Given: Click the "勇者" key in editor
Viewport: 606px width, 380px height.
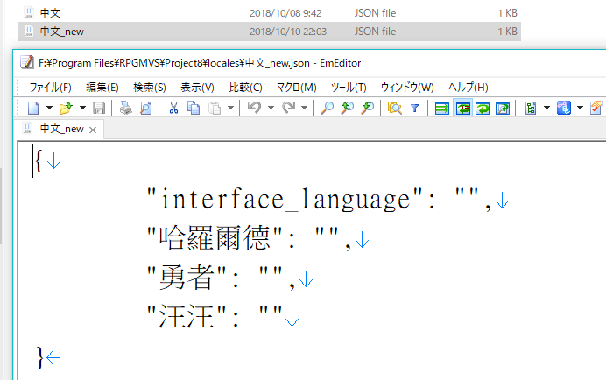Looking at the screenshot, I should 187,278.
